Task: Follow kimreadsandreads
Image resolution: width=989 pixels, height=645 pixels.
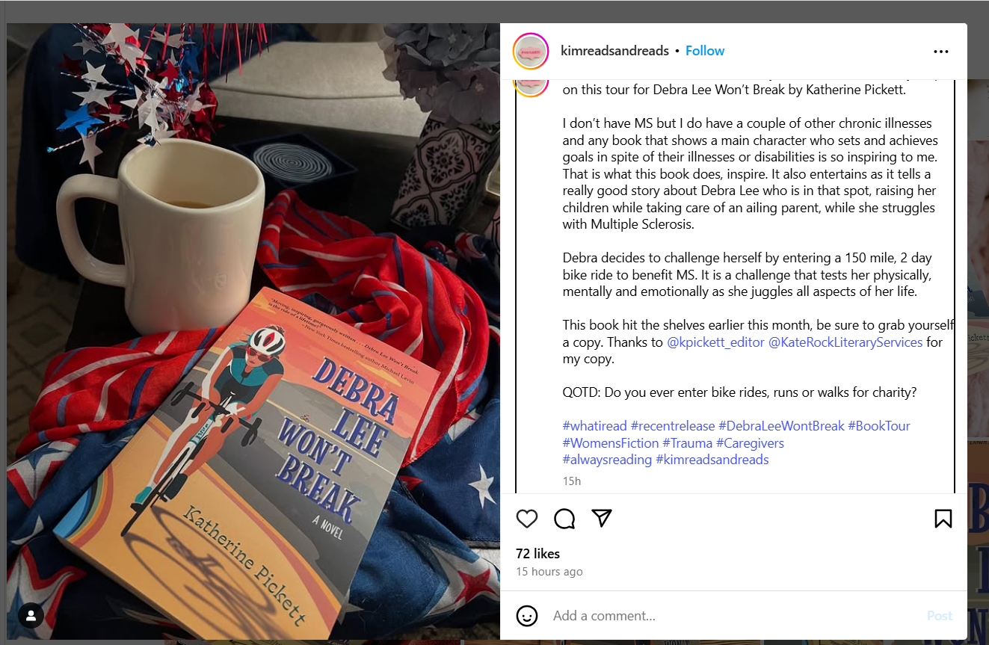Action: click(705, 51)
